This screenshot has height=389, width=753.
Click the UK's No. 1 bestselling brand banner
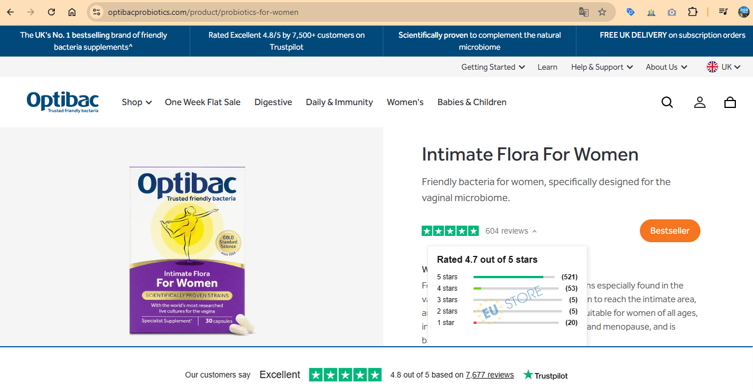point(94,41)
